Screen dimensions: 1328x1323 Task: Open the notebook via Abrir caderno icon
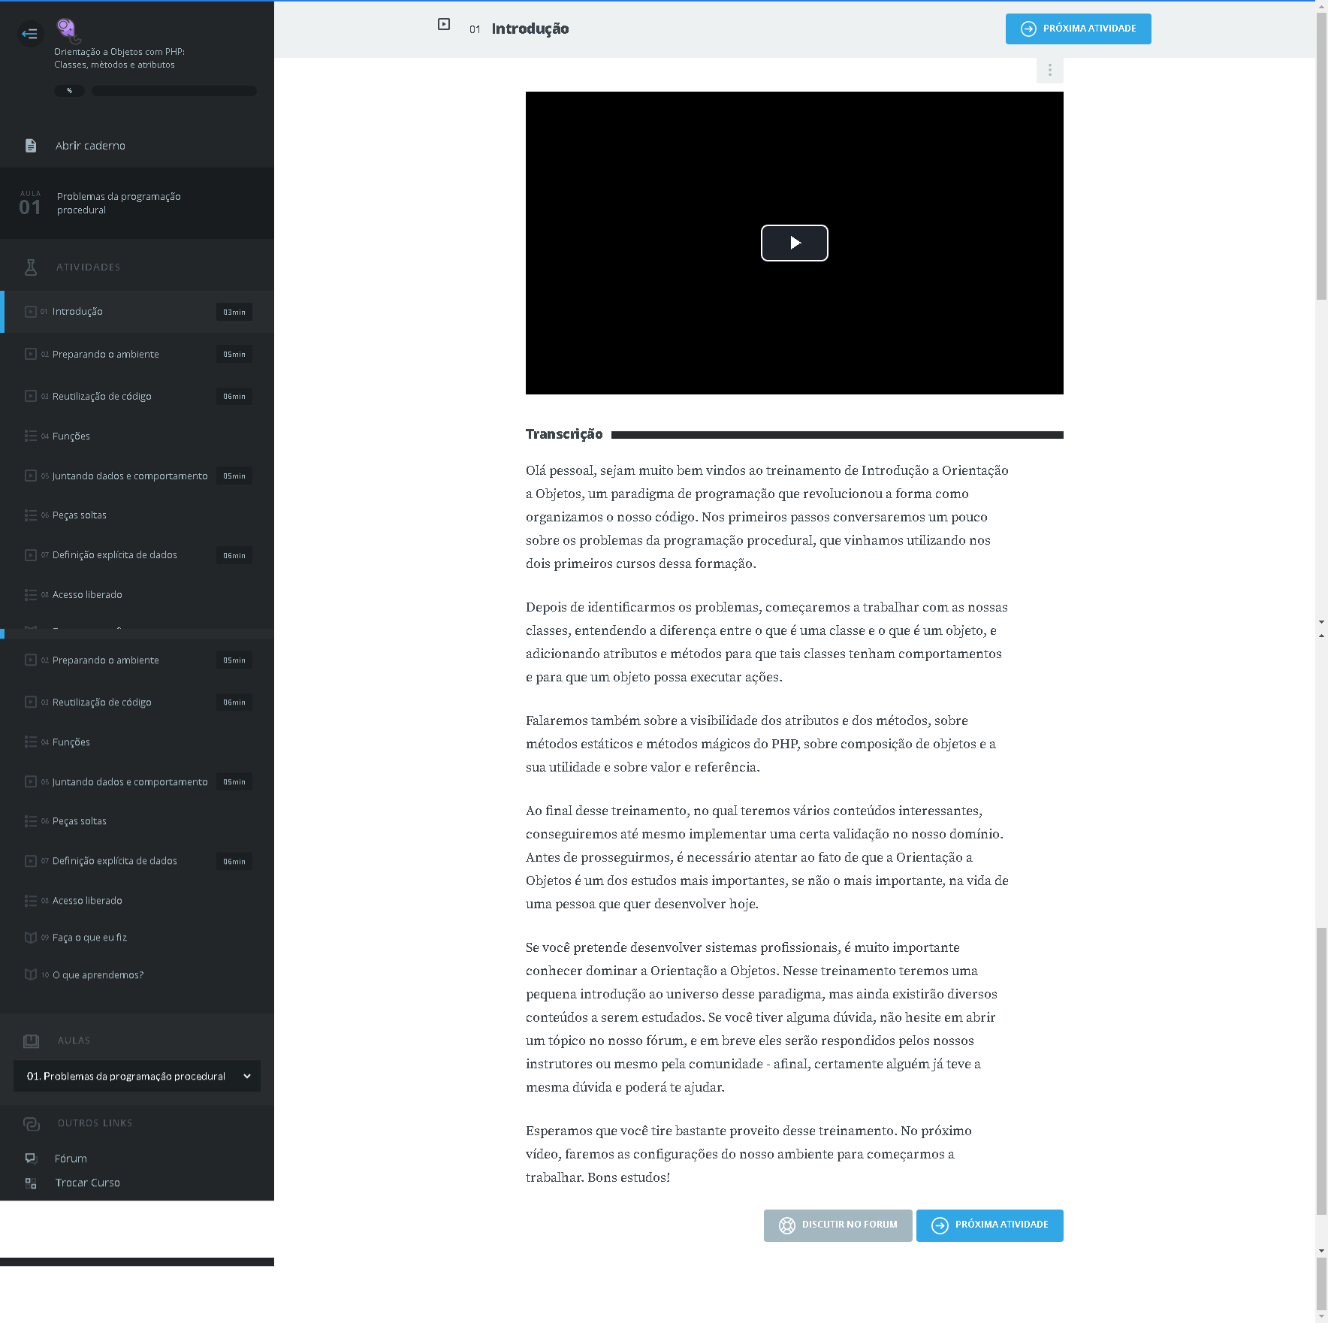(x=31, y=146)
